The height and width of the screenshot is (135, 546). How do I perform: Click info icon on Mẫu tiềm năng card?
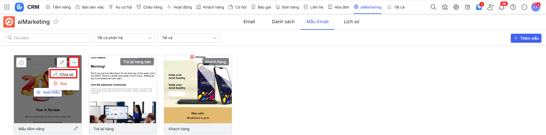(x=21, y=63)
